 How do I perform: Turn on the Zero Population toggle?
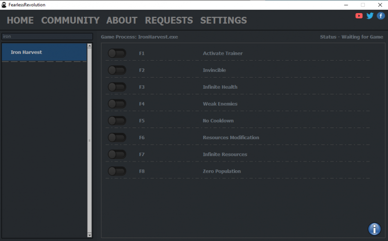click(x=117, y=171)
